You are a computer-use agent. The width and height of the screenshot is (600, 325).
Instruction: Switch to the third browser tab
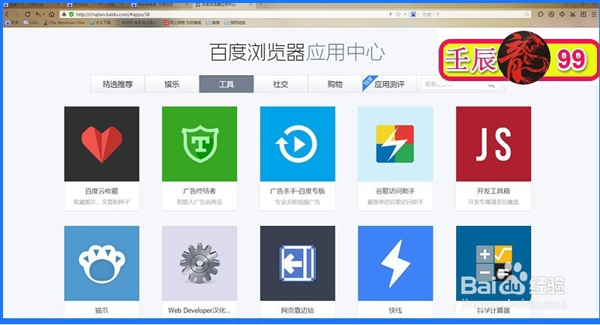[x=160, y=5]
